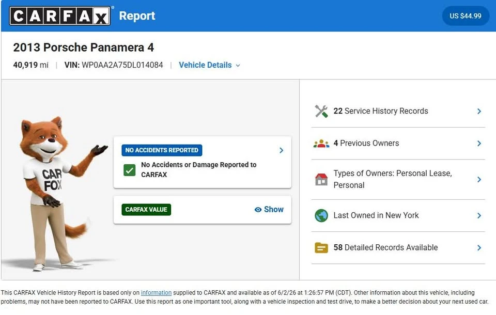Click the VIN WP0AA2A75DL014084 text
Screen dimensions: 496x315
click(x=114, y=65)
